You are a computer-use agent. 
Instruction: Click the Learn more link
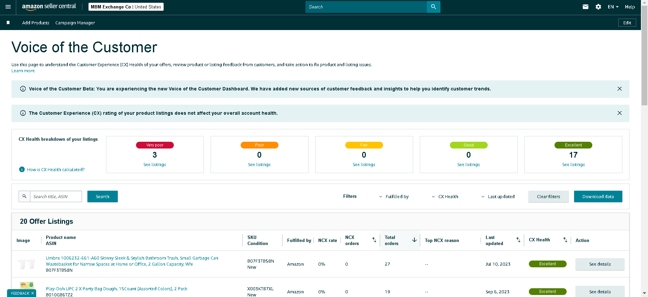(23, 71)
